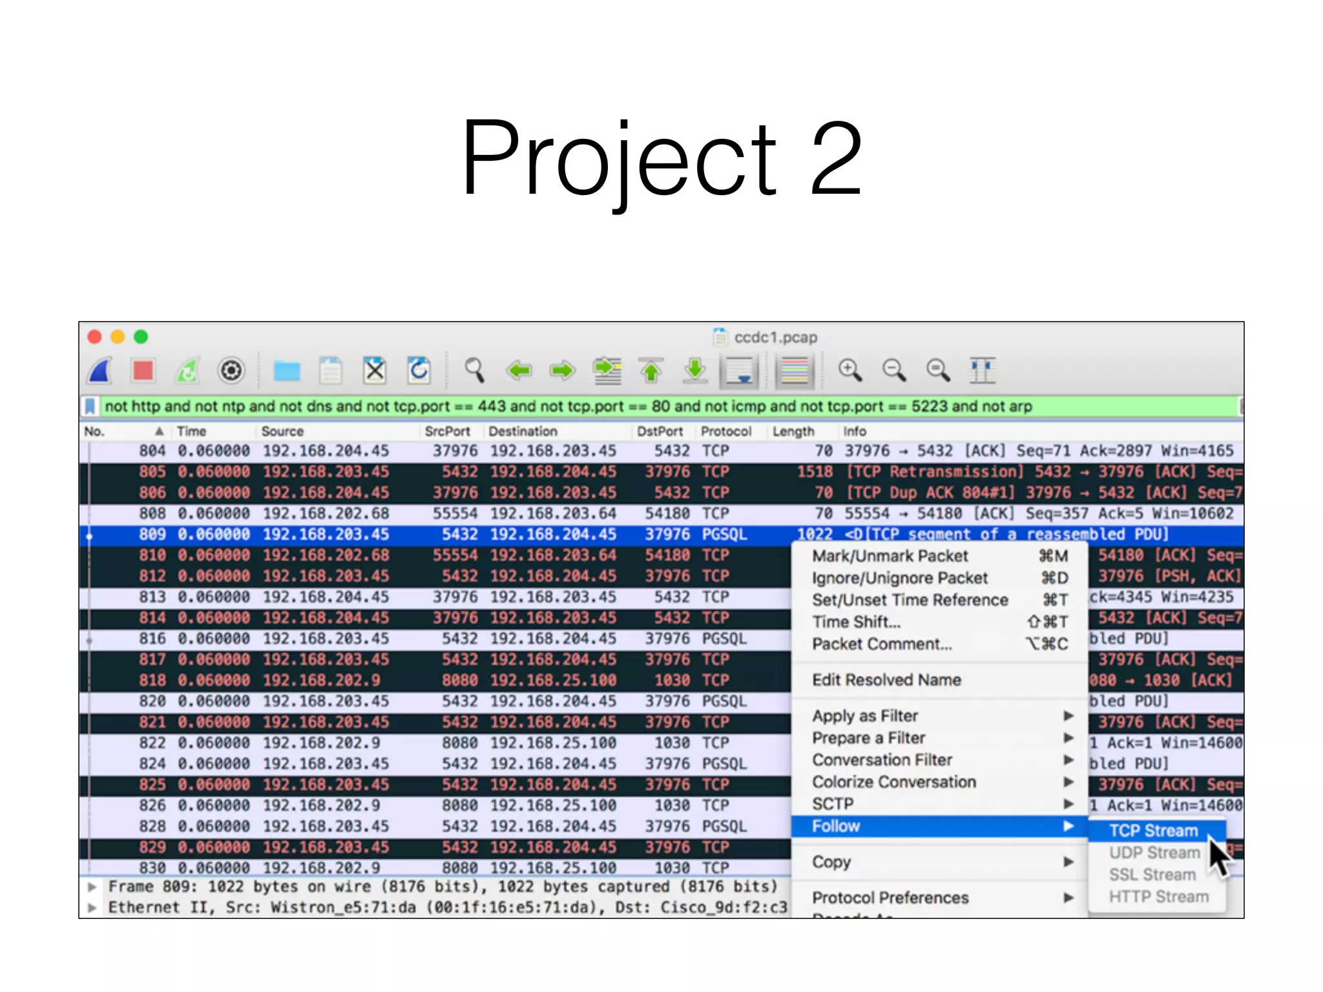The height and width of the screenshot is (992, 1323).
Task: Expand the Prepare a Filter submenu
Action: click(x=940, y=738)
